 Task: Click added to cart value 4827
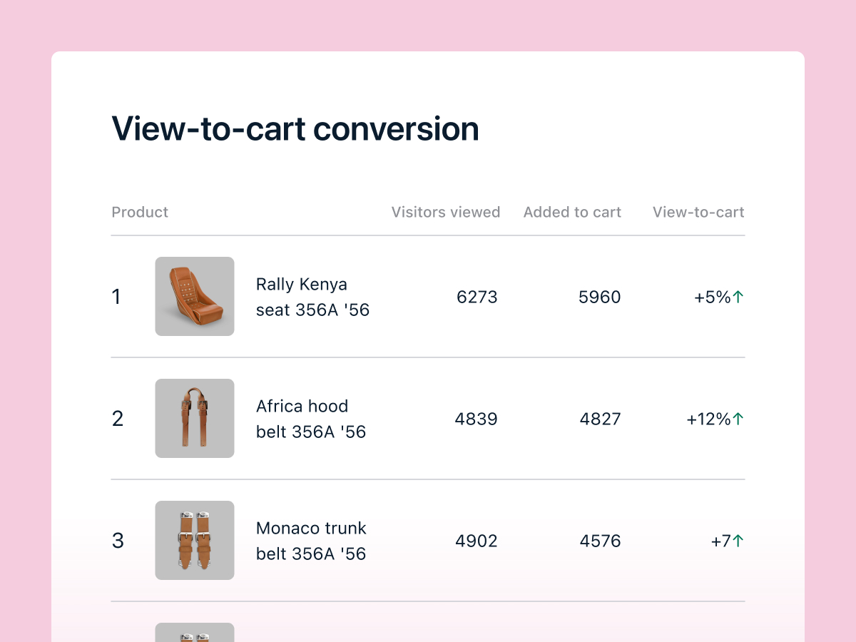click(600, 419)
